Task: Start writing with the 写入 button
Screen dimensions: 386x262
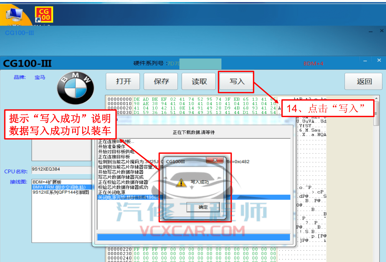Action: click(236, 81)
